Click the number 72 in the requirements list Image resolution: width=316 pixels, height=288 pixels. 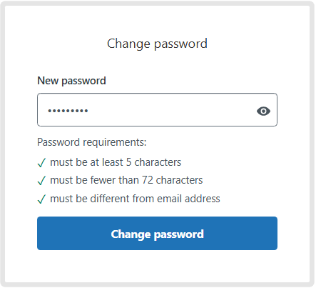[x=148, y=180]
